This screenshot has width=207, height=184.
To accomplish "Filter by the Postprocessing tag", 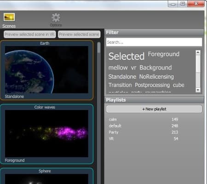I will pos(152,85).
